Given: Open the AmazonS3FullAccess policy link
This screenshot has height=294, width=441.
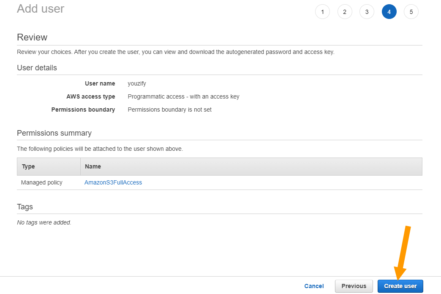Looking at the screenshot, I should coord(113,182).
